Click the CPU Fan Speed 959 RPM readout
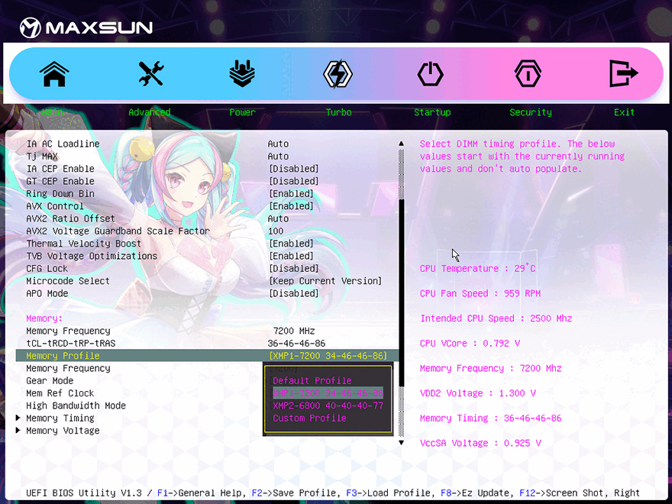The width and height of the screenshot is (672, 504). tap(480, 293)
